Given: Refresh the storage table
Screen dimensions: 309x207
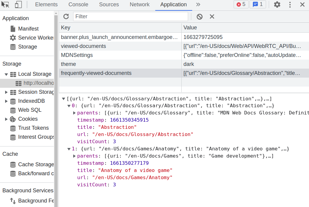Looking at the screenshot, I should (x=66, y=16).
